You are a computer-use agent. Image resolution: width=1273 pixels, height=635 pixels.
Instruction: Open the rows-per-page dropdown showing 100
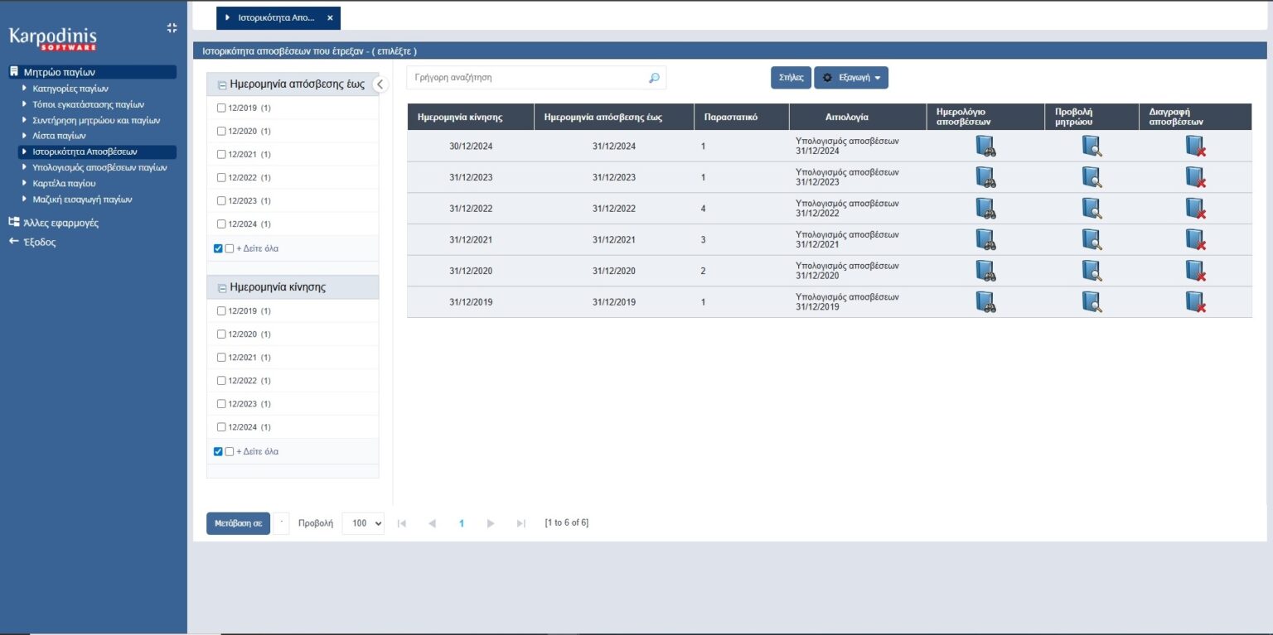coord(363,523)
